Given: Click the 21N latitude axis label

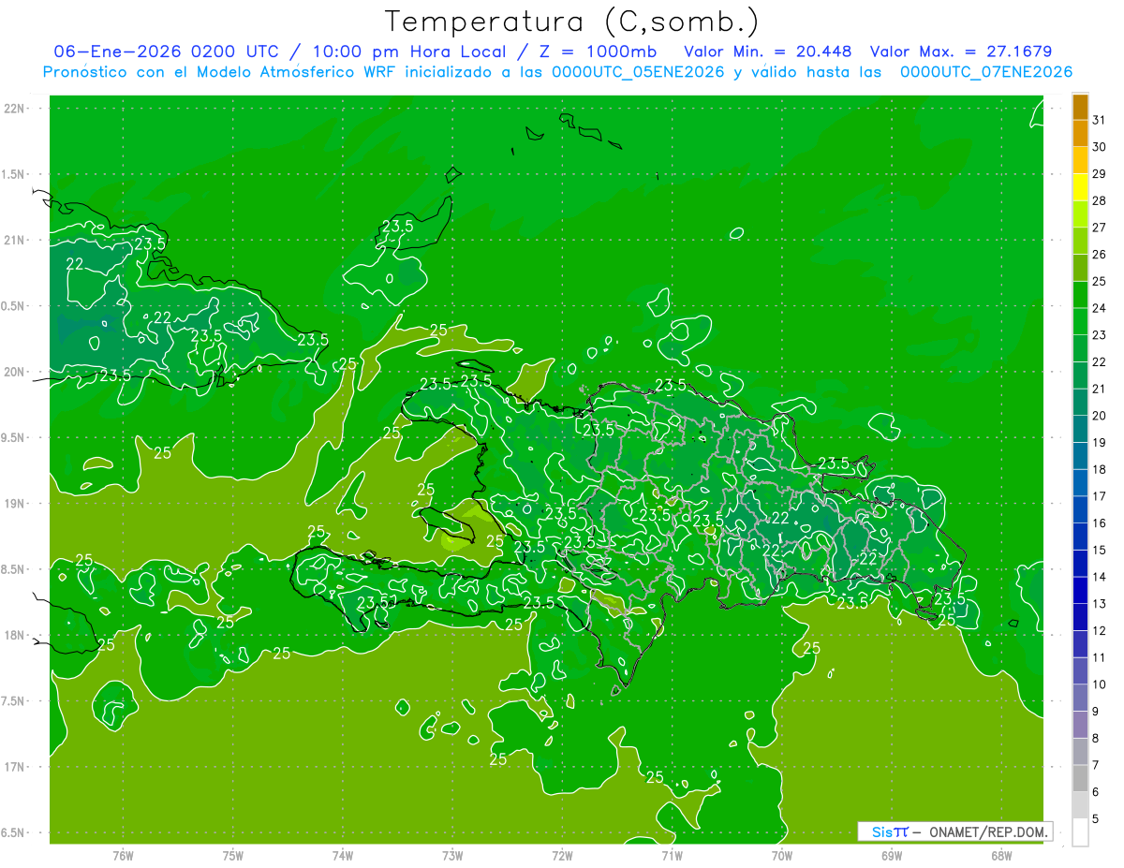Looking at the screenshot, I should coord(15,240).
